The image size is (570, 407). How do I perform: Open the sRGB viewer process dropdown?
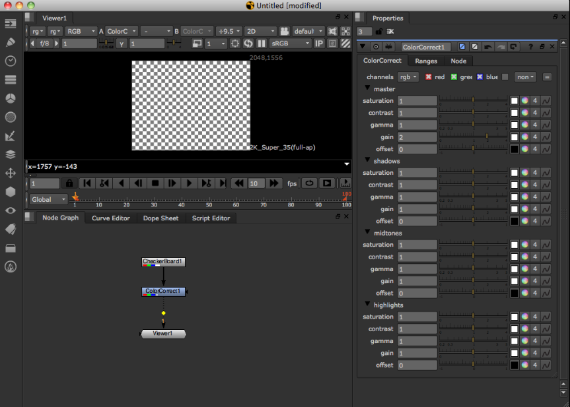pos(289,44)
